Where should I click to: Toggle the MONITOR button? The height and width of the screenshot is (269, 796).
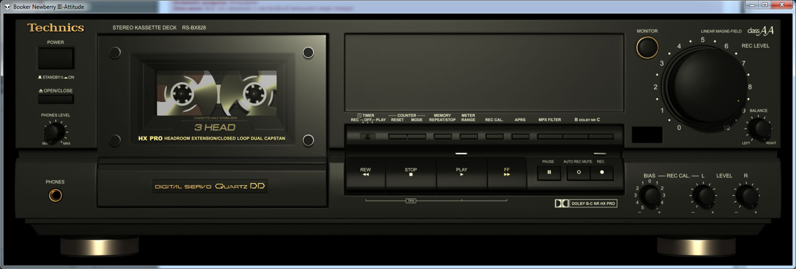click(x=647, y=47)
